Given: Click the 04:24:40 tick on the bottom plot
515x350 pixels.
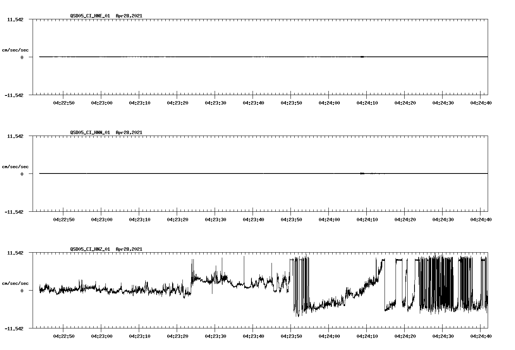Looking at the screenshot, I should [x=482, y=335].
